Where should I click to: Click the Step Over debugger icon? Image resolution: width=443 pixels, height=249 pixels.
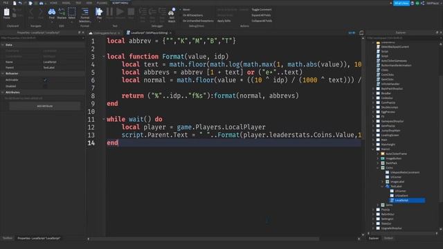click(x=152, y=12)
